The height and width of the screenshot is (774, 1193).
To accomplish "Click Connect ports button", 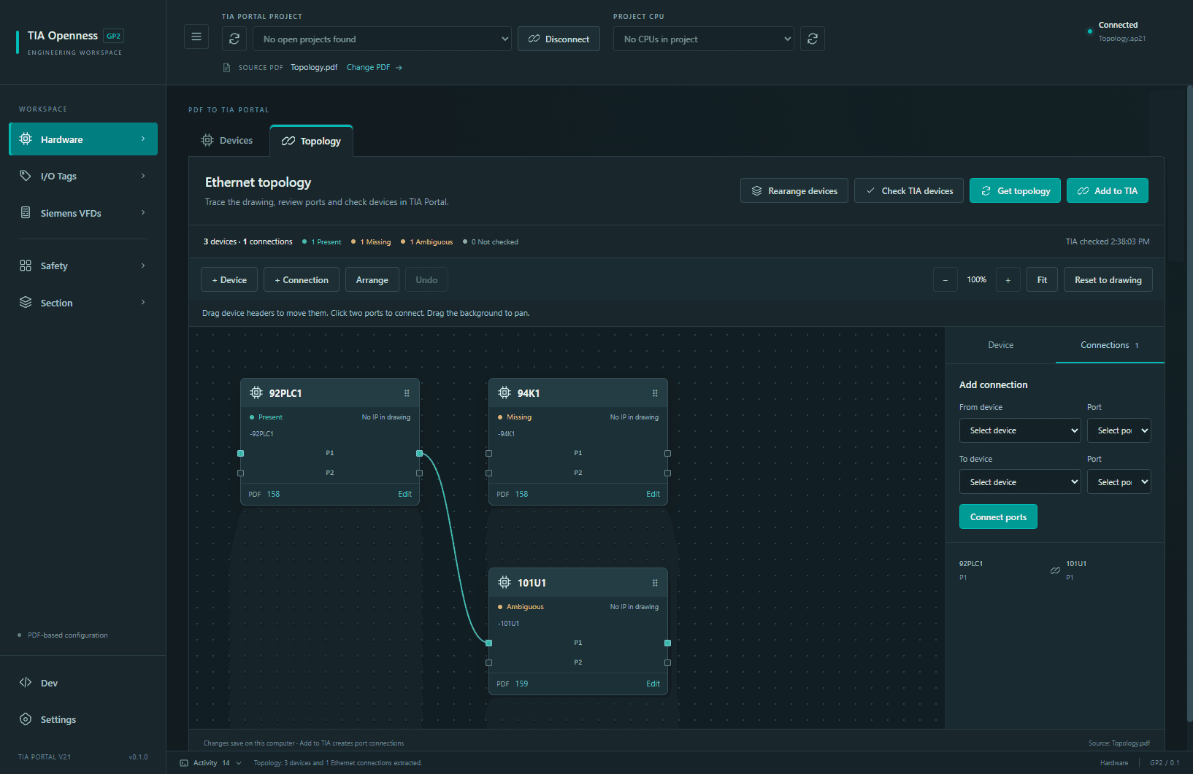I will [998, 516].
